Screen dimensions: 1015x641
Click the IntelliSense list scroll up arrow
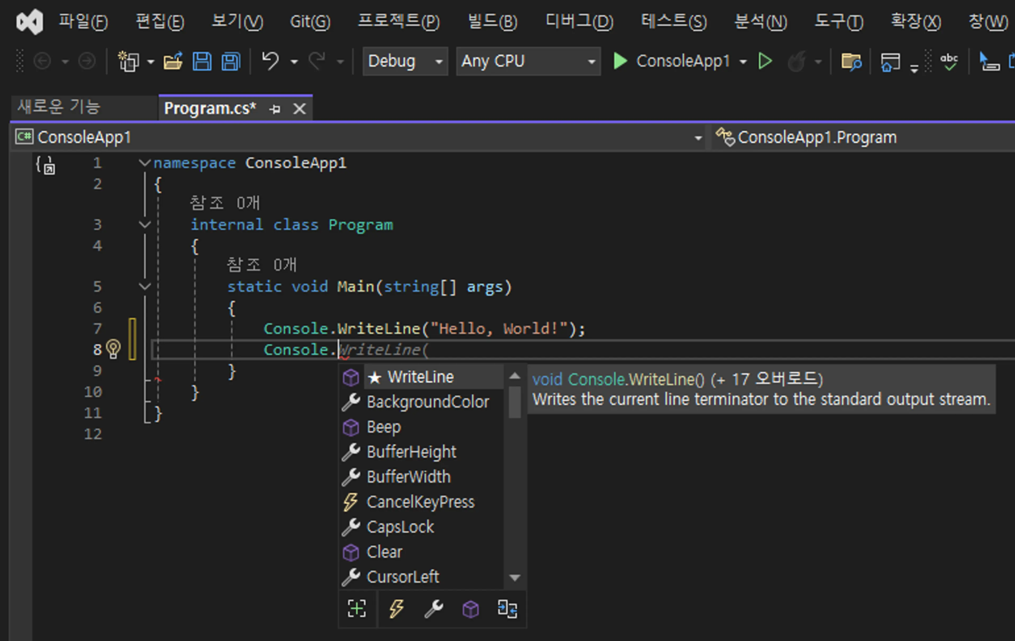[x=515, y=376]
